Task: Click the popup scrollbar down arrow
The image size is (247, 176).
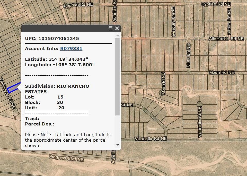Action: (x=118, y=145)
